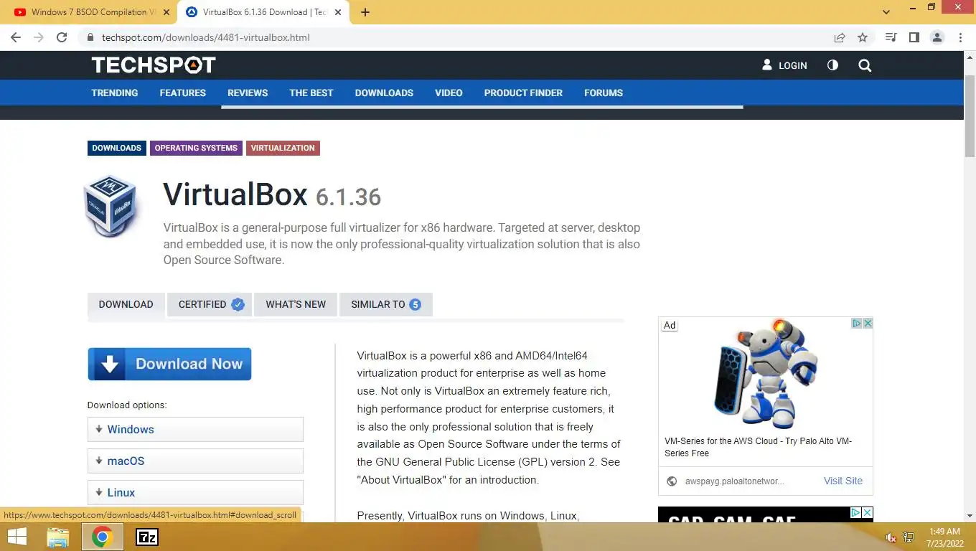Screen dimensions: 976x551
Task: Close the robot ad with X icon
Action: coord(868,324)
